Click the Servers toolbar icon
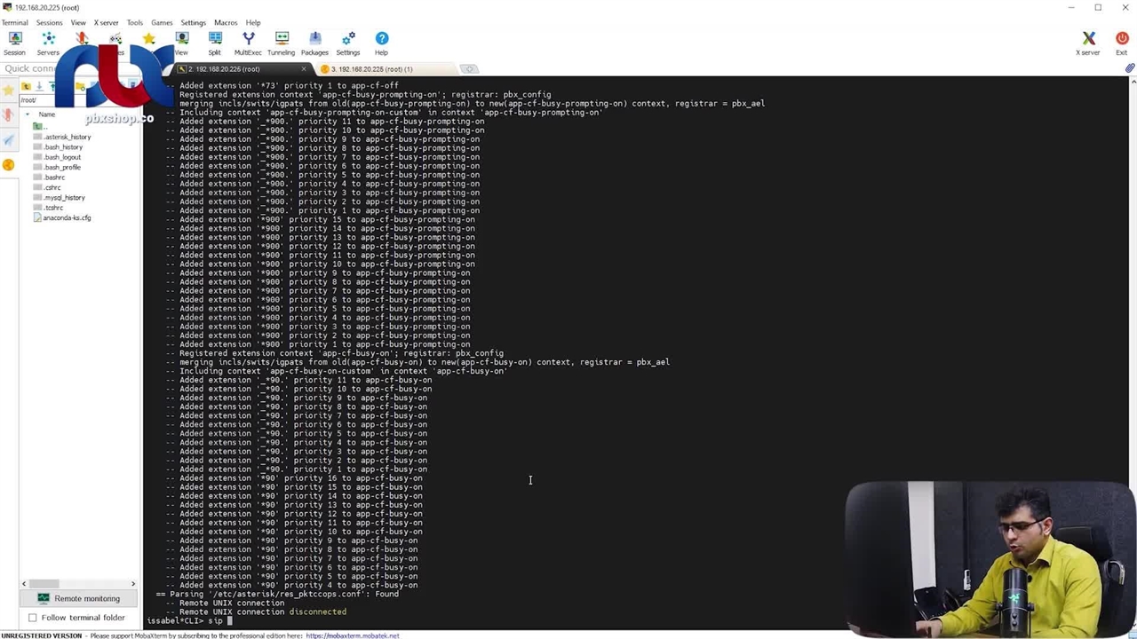This screenshot has height=639, width=1137. click(48, 43)
